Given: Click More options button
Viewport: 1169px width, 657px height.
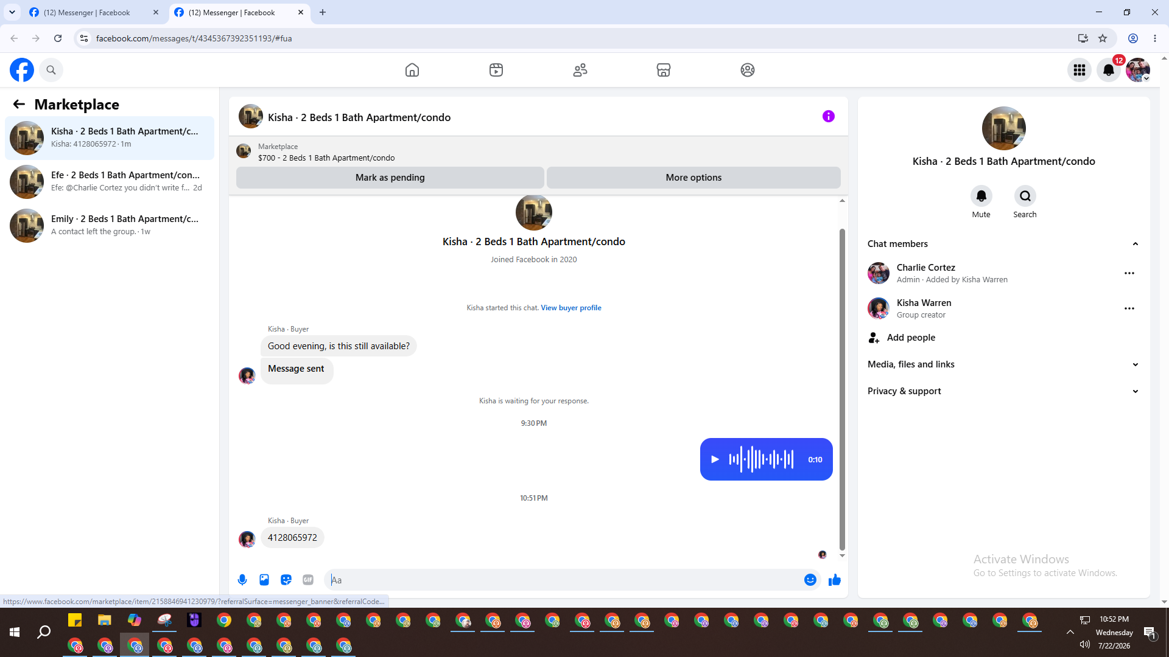Looking at the screenshot, I should (x=693, y=178).
